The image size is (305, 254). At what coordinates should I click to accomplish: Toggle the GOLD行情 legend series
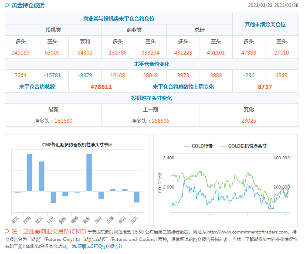(x=198, y=146)
